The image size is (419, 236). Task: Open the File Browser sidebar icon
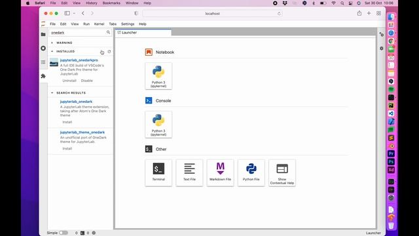tap(43, 35)
